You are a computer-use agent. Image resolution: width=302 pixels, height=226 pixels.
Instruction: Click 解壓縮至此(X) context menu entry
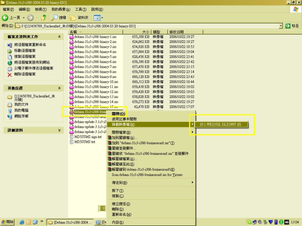[151, 164]
